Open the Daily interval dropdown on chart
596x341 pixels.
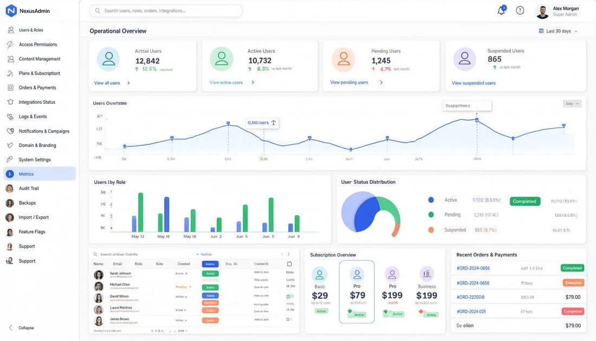coord(572,104)
